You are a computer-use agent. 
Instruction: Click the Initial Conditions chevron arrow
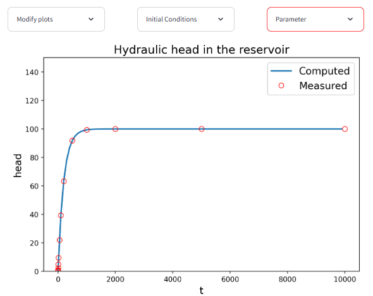(x=221, y=19)
